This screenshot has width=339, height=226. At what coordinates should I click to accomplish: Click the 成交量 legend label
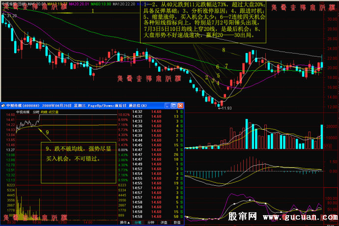click(54, 112)
